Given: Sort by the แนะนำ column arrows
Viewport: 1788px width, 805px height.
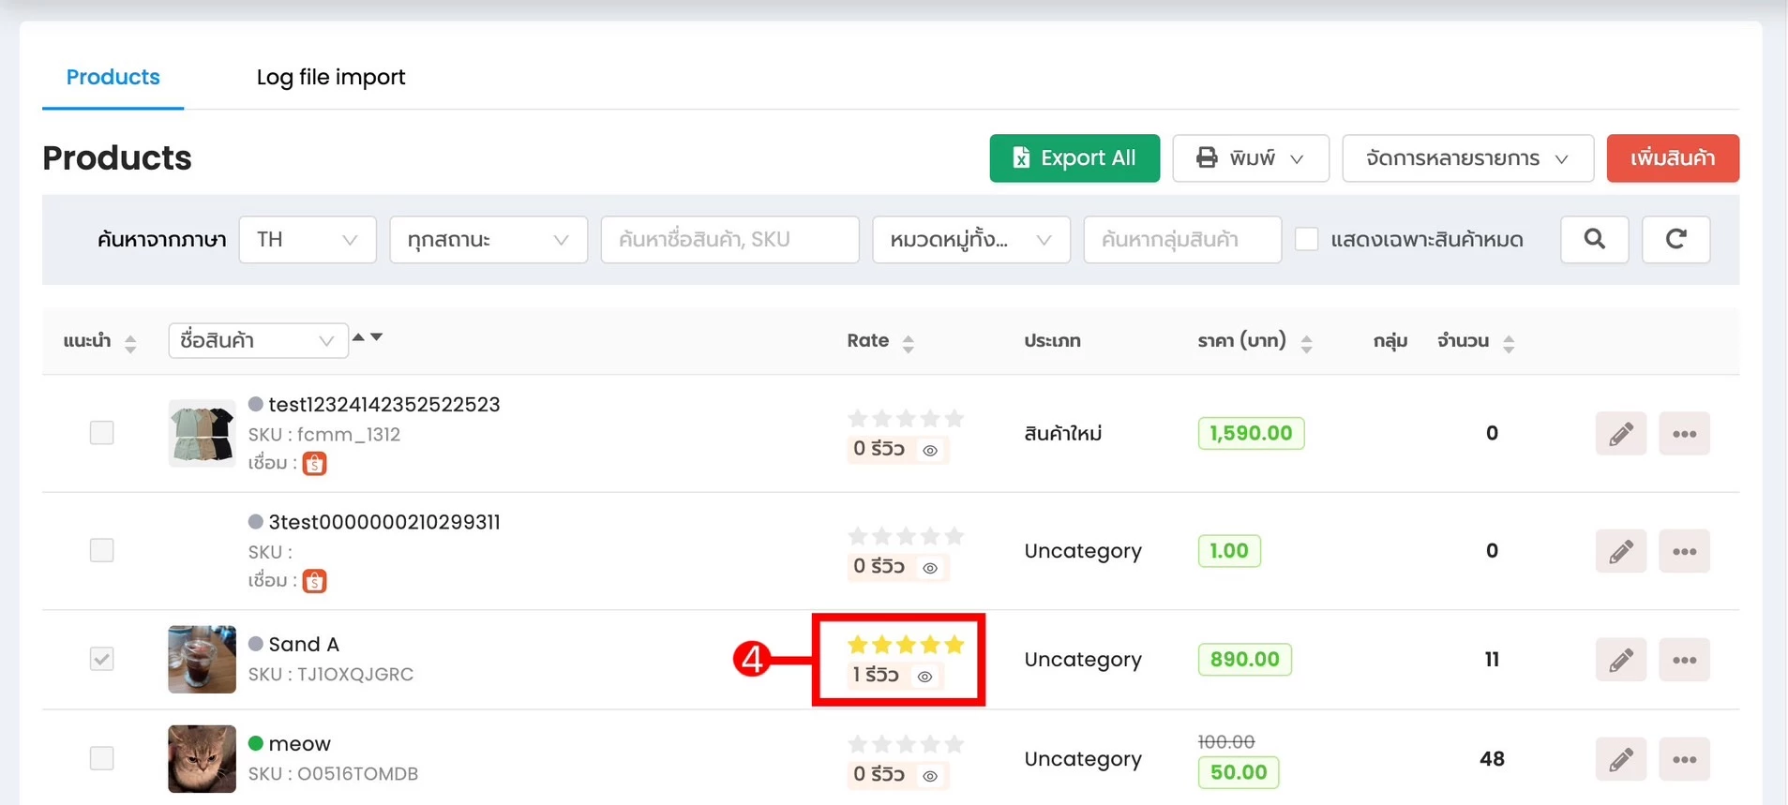Looking at the screenshot, I should 130,343.
